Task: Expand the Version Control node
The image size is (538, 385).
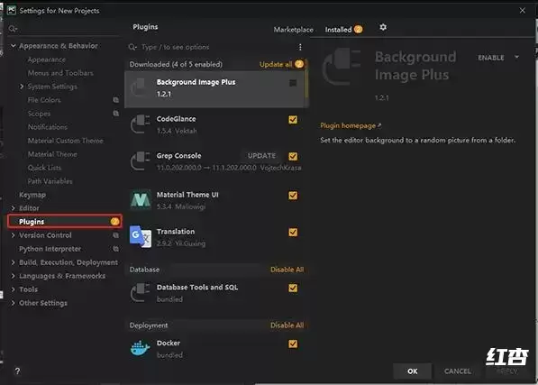Action: pyautogui.click(x=13, y=235)
